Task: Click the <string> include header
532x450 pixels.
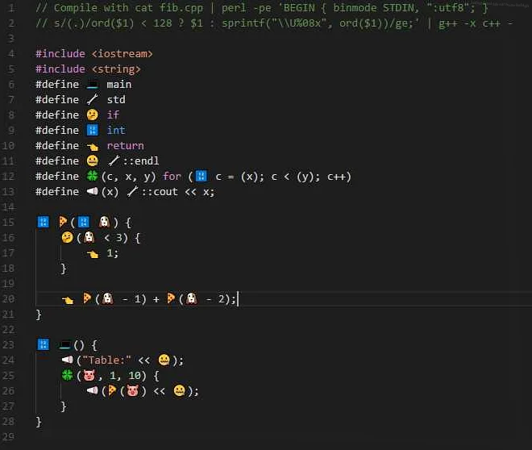Action: tap(116, 69)
